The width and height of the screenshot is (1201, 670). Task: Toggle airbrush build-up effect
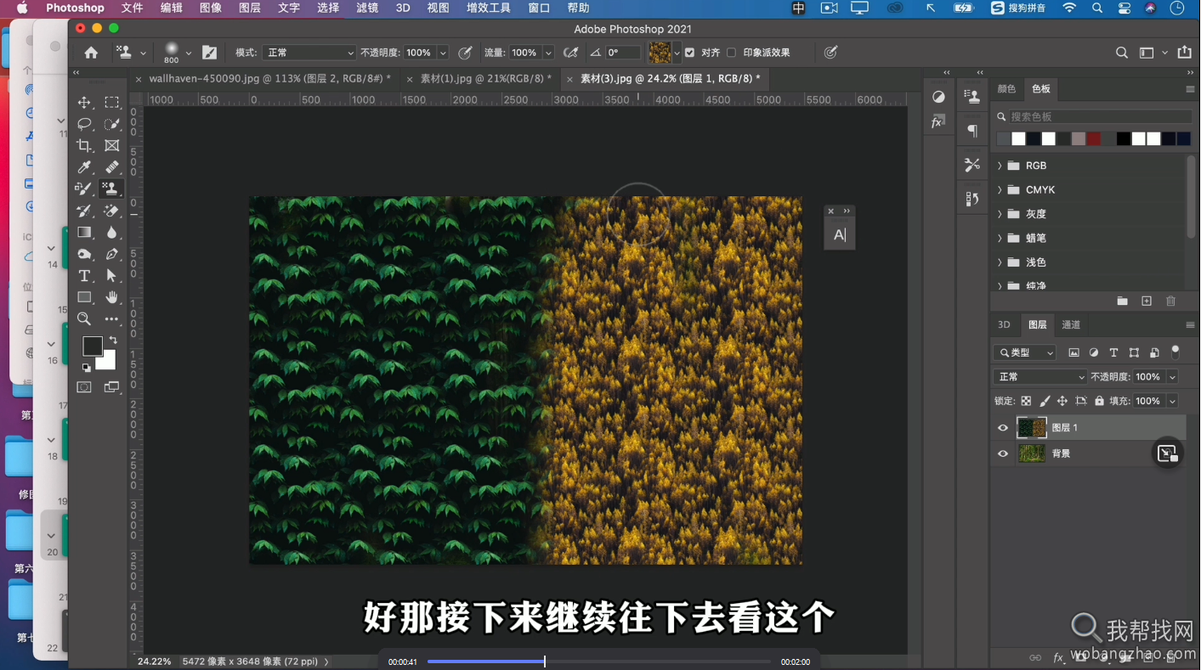click(x=571, y=53)
